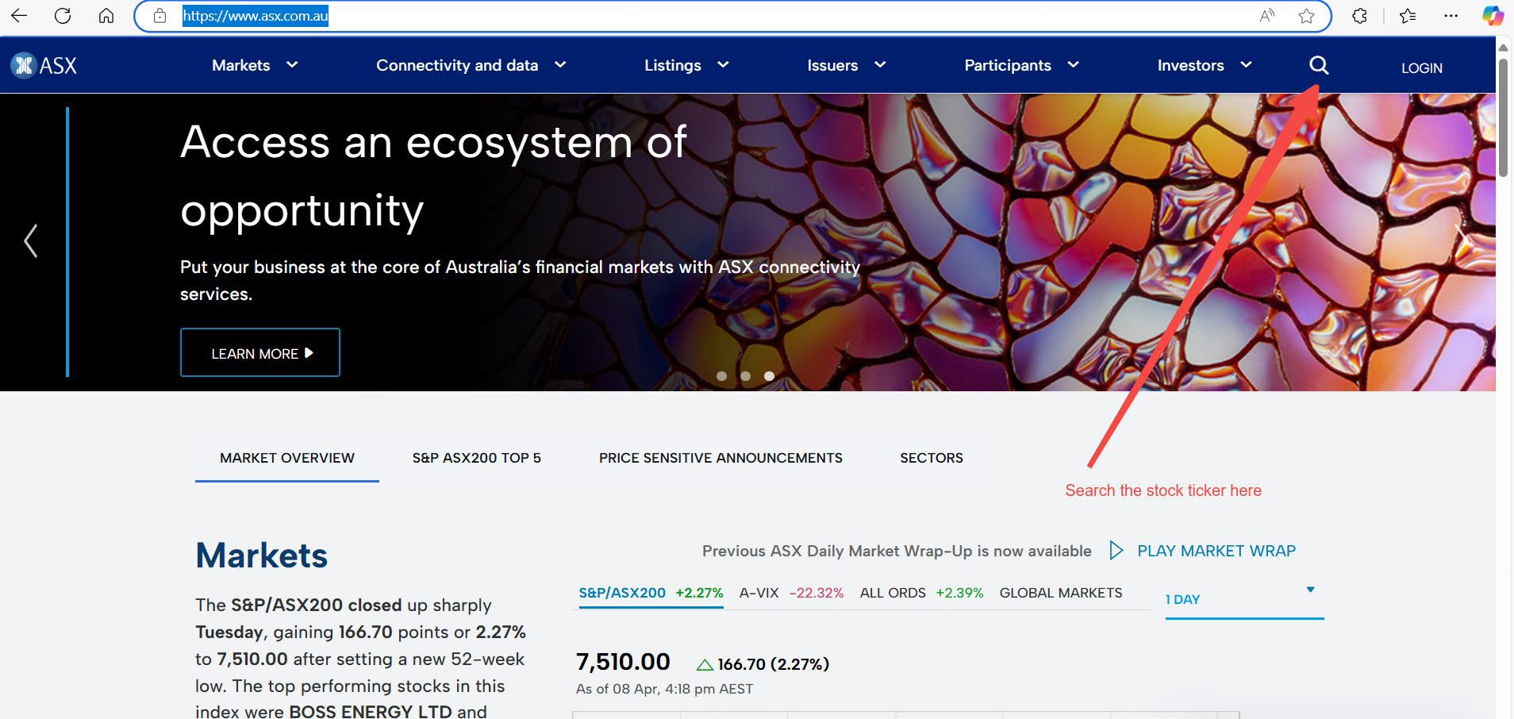
Task: Expand the Connectivity and data menu
Action: point(471,65)
